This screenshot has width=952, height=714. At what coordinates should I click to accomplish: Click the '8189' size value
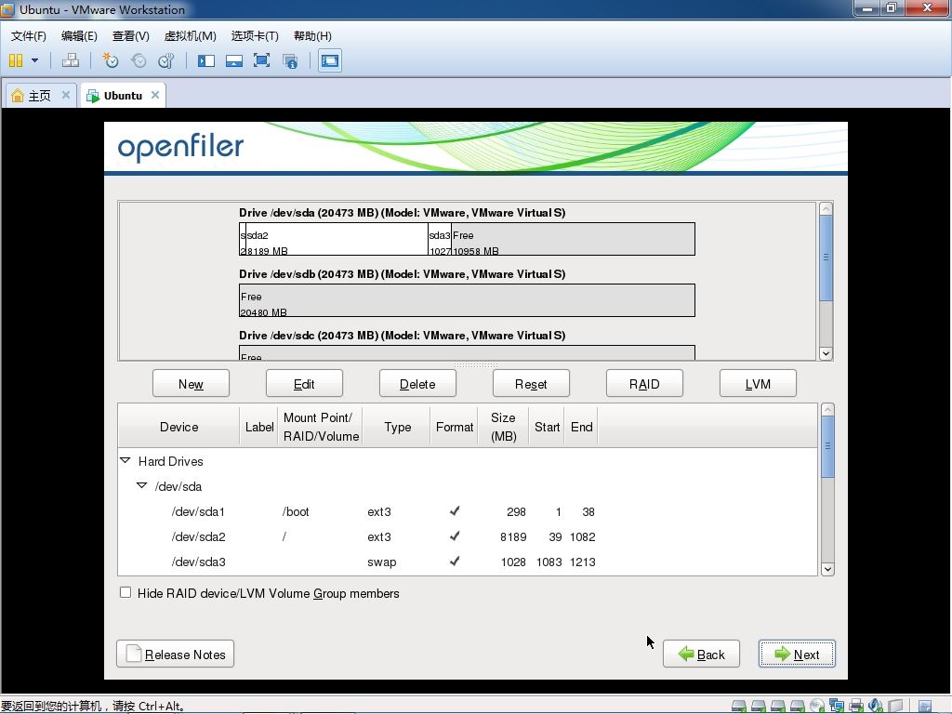(513, 536)
